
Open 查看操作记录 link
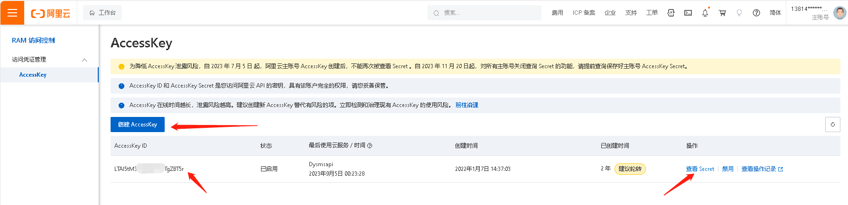pos(762,169)
